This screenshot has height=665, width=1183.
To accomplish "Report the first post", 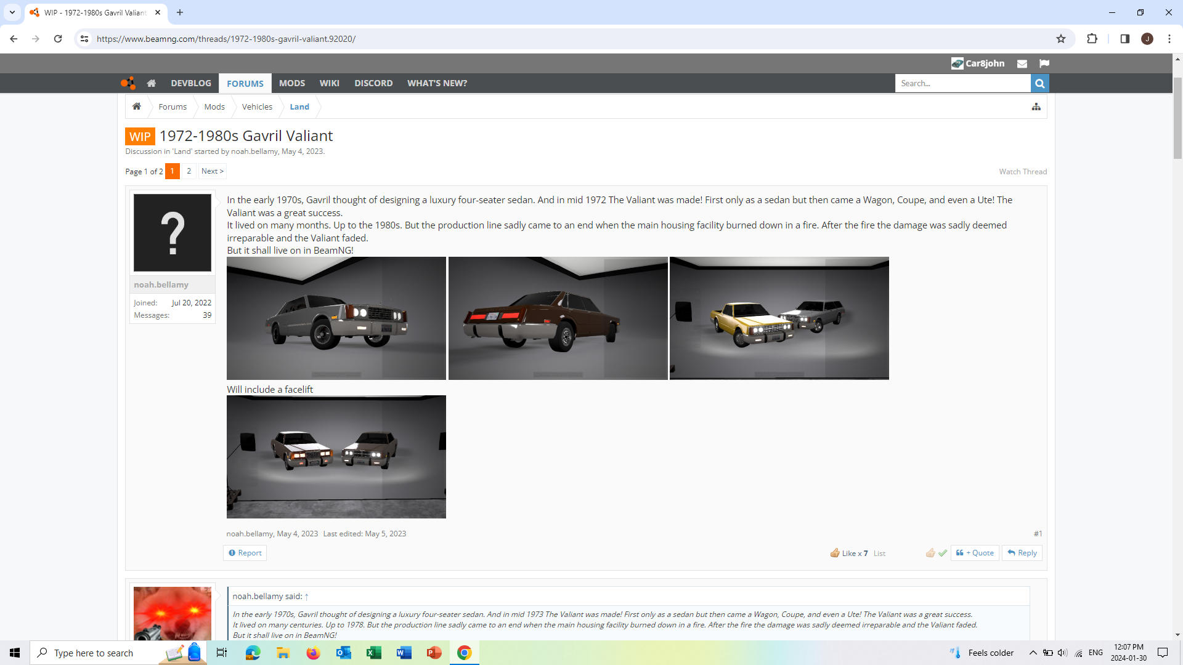I will tap(245, 553).
